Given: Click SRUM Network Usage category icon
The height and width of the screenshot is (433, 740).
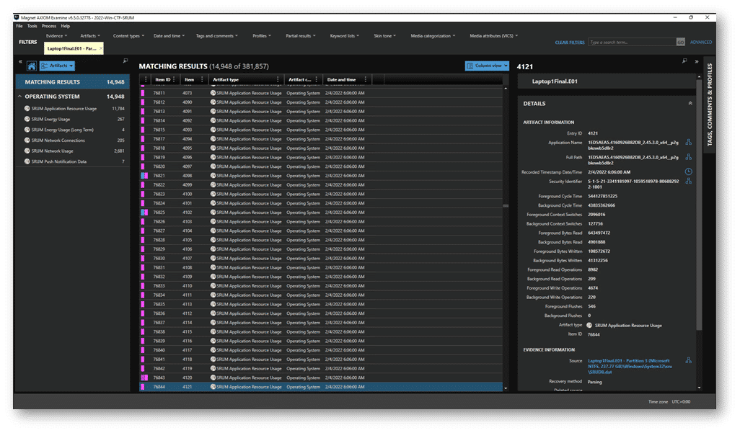Looking at the screenshot, I should (27, 151).
